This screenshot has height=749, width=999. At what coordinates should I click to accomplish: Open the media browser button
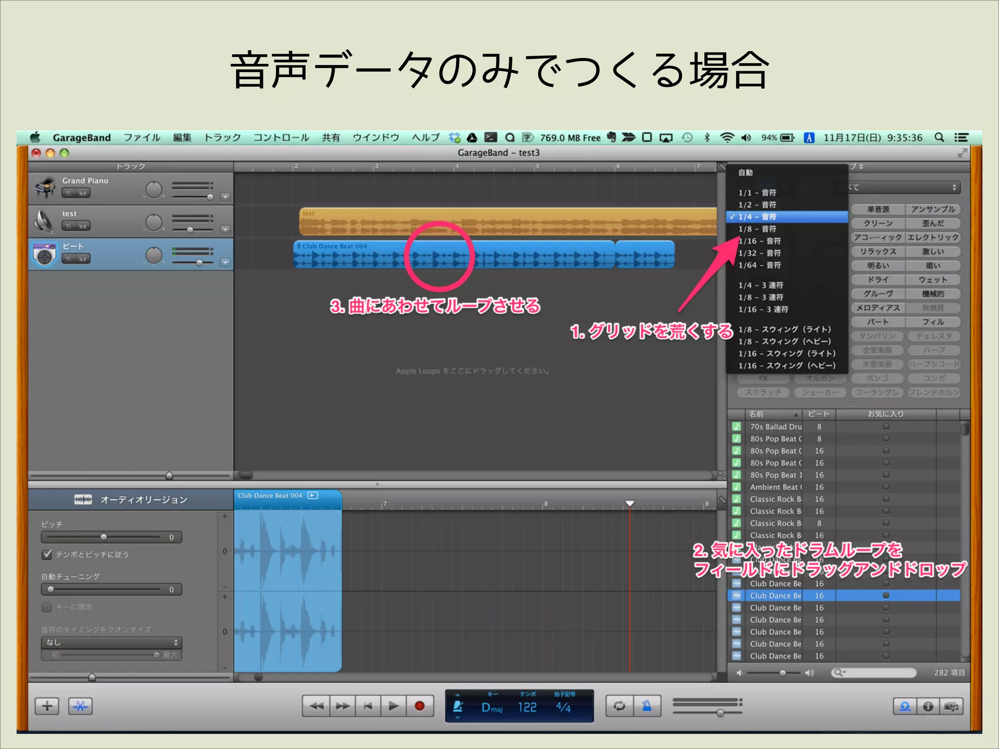[x=951, y=706]
